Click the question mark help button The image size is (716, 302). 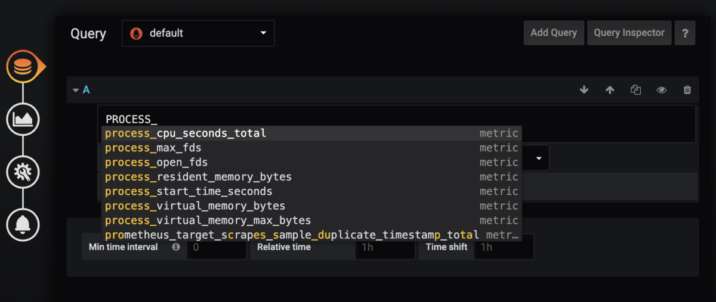point(685,33)
